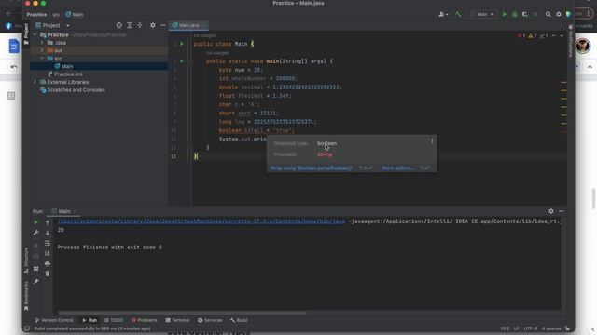
Task: Rerun Main with the green run icon in Run panel
Action: [35, 222]
